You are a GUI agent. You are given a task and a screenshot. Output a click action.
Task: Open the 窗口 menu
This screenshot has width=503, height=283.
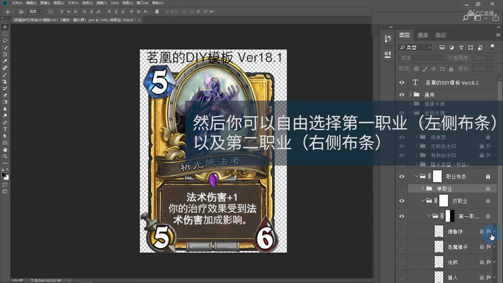pyautogui.click(x=143, y=3)
